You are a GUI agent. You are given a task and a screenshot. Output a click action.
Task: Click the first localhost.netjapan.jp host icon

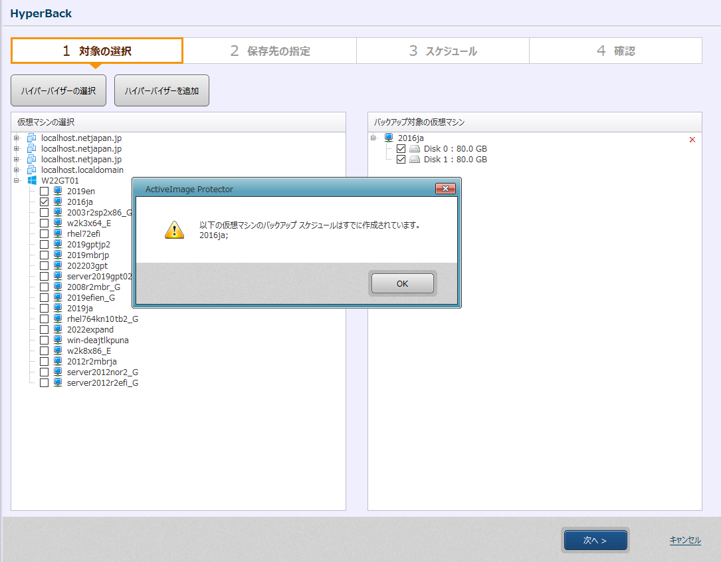click(x=32, y=138)
